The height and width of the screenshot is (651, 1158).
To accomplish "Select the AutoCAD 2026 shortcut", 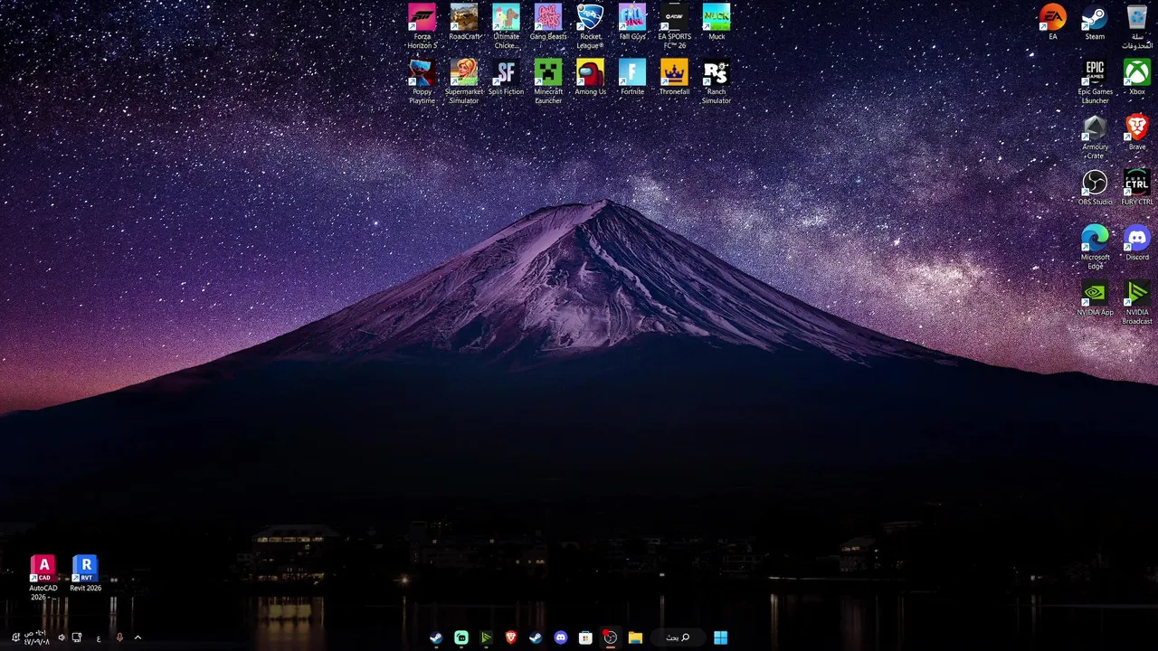I will click(43, 579).
